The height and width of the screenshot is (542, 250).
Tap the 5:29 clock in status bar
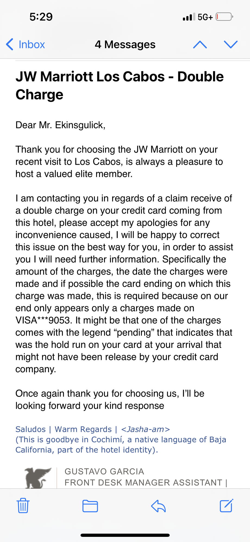pos(41,17)
